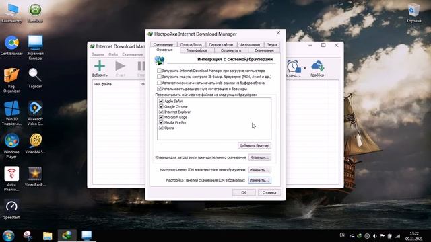The width and height of the screenshot is (431, 242).
Task: Click the Добавить plus icon in IDM
Action: point(100,69)
